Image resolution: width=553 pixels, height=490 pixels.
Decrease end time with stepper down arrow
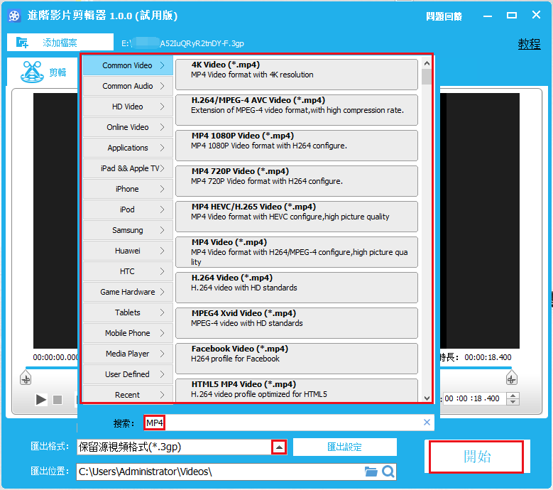(513, 402)
